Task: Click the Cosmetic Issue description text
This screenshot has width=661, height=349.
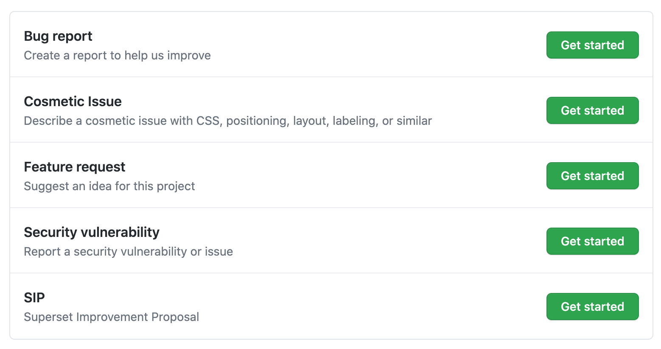Action: 228,121
